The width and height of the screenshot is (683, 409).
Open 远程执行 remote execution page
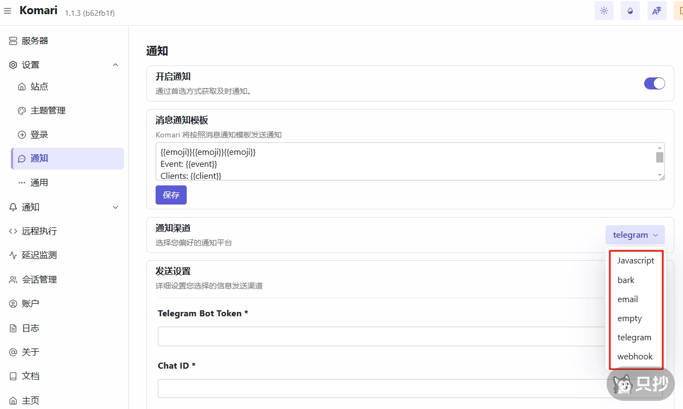pos(39,231)
